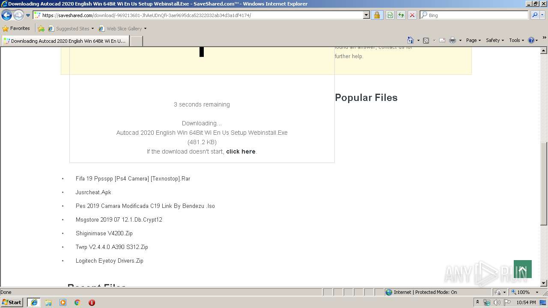Open a new blank tab
This screenshot has height=308, width=548.
click(x=136, y=41)
